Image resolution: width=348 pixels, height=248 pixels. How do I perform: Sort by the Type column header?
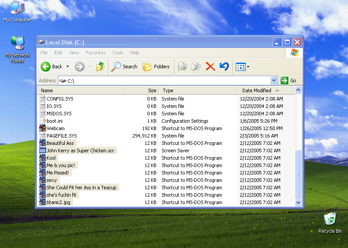tap(198, 90)
